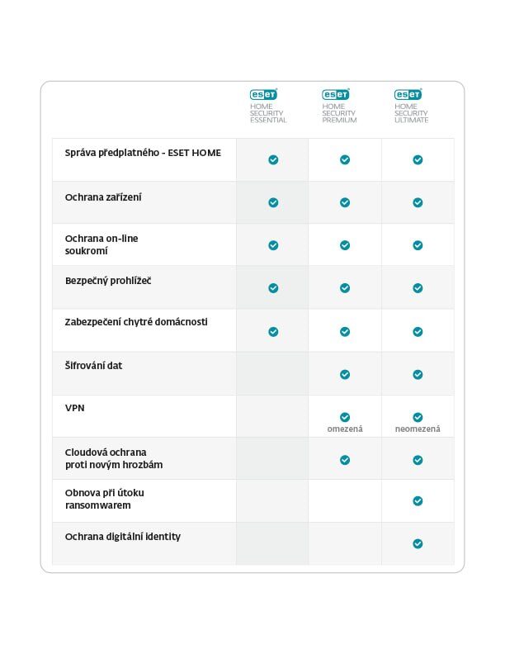Click the ESET Home Security Ultimate logo

[x=411, y=106]
